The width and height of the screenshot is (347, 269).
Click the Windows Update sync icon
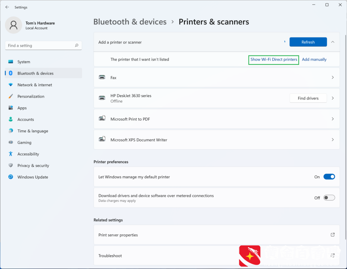[x=11, y=177]
